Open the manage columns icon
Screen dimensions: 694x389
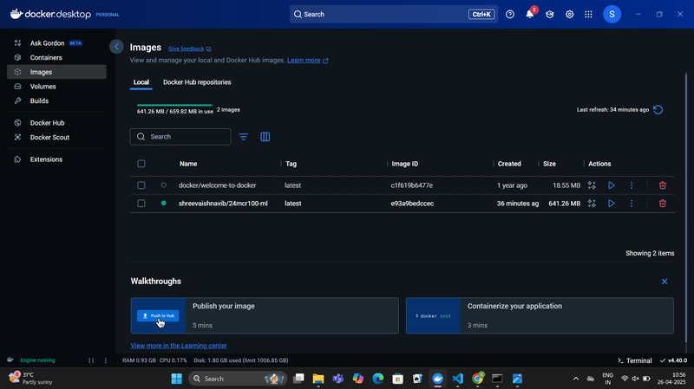(265, 137)
